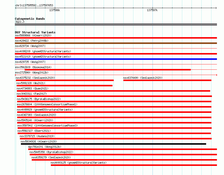Click the black nsv5834926 (Almarri2020) bar
The height and width of the screenshot is (175, 224).
pos(114,144)
